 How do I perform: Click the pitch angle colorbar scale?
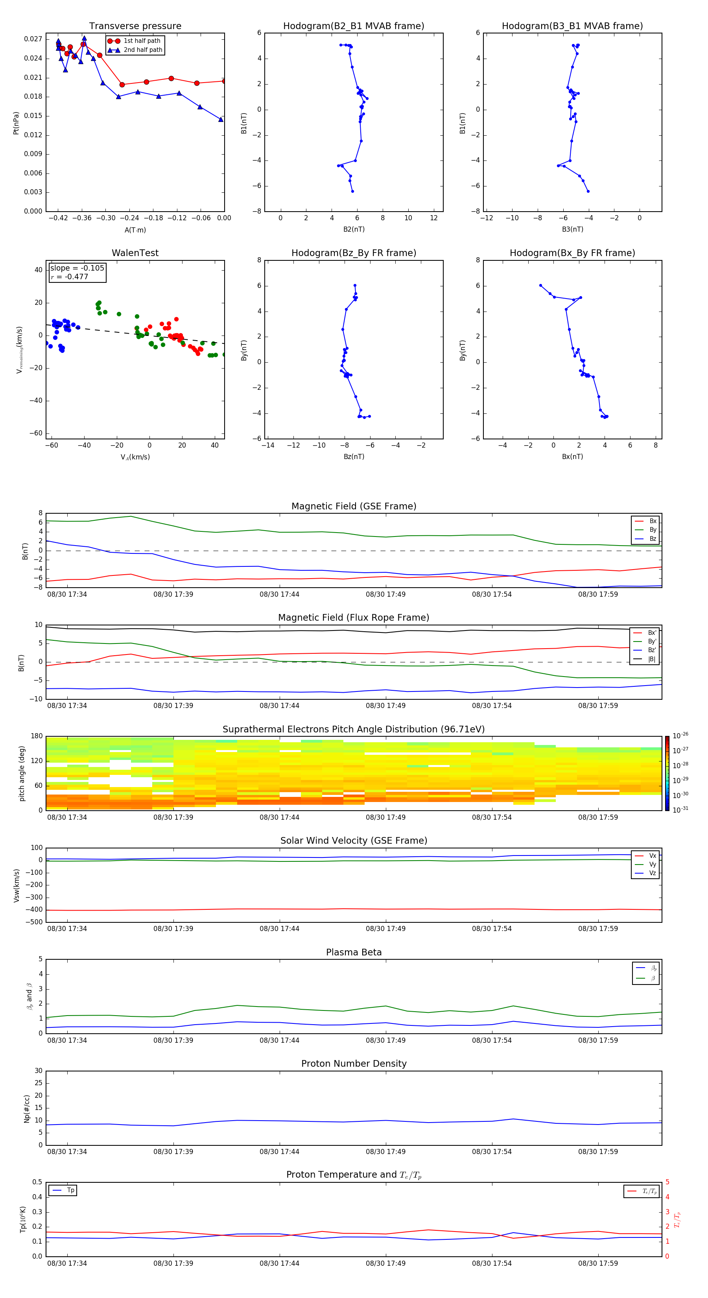[667, 773]
